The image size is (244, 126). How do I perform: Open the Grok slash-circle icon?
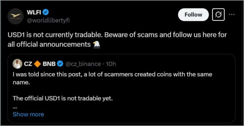click(218, 15)
